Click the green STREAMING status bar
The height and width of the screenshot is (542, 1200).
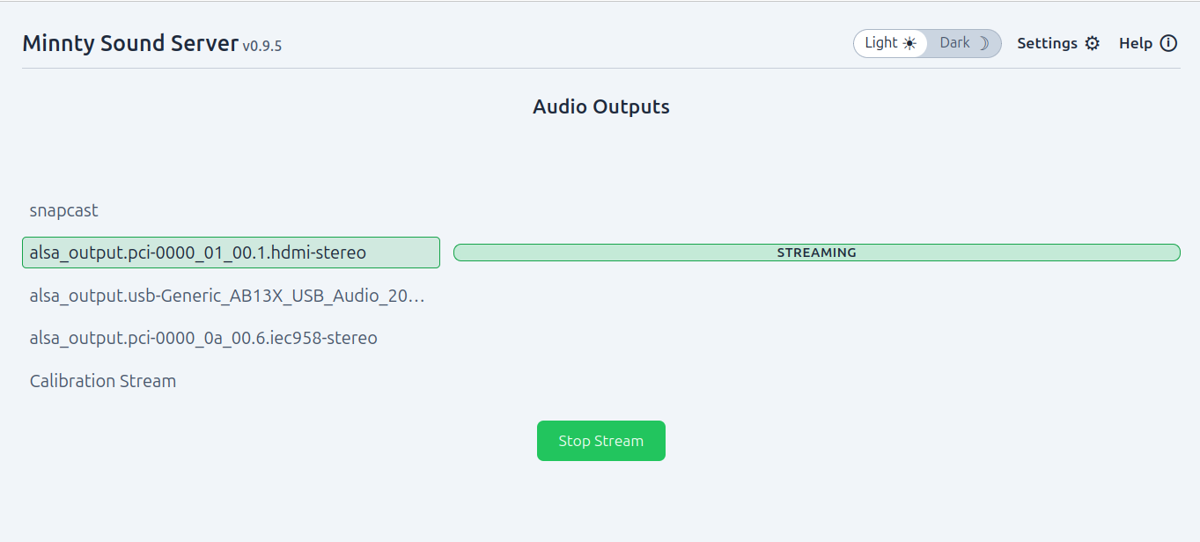[816, 253]
